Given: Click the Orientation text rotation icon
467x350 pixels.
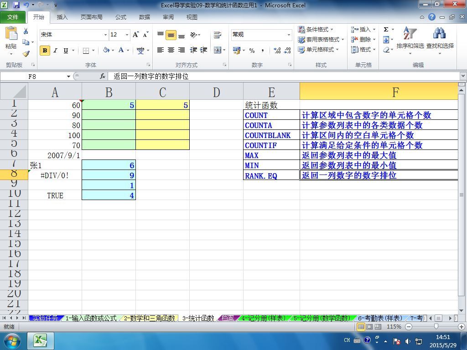Looking at the screenshot, I should (193, 35).
